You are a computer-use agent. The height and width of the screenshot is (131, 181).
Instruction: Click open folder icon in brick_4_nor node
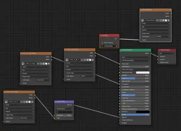click(29, 102)
